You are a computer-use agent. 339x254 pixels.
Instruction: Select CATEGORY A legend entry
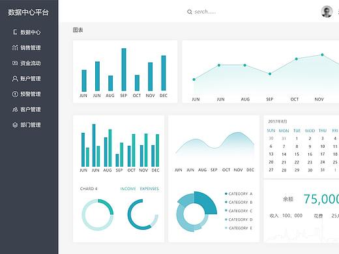click(x=239, y=193)
